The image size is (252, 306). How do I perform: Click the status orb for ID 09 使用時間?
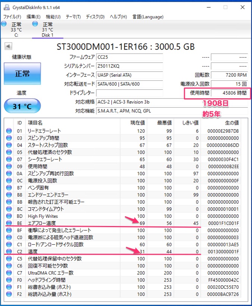(x=9, y=166)
